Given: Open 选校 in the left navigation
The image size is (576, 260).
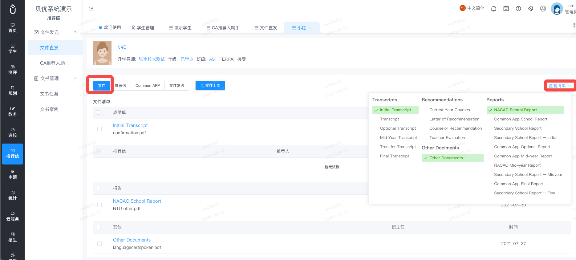Looking at the screenshot, I should coord(13,132).
